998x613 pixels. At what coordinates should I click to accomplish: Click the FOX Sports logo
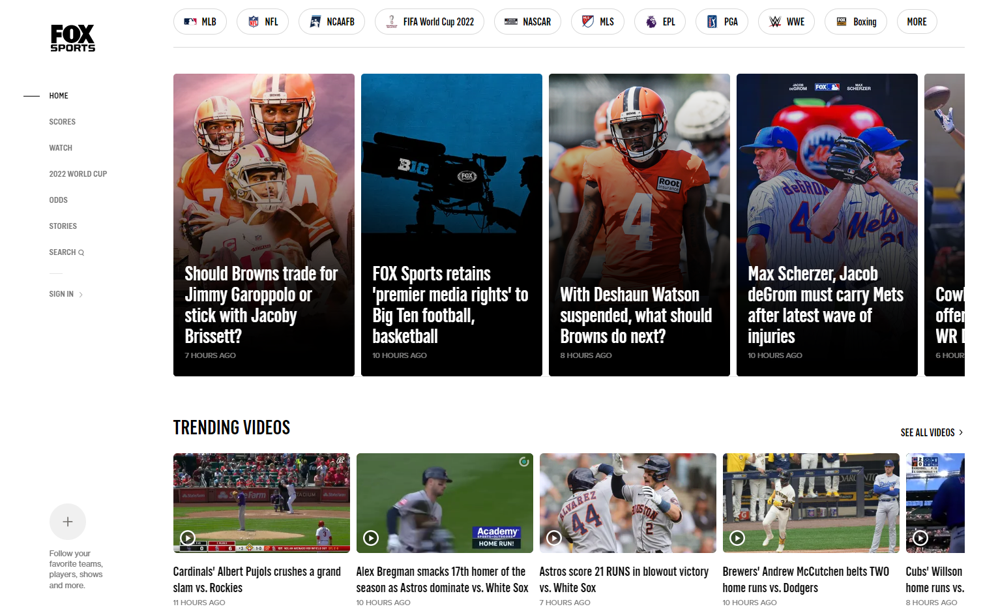coord(73,38)
